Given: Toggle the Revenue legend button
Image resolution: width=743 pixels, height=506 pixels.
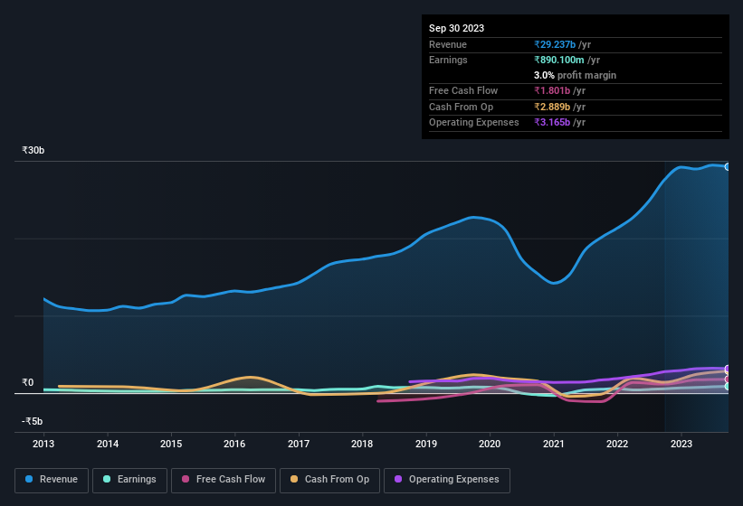Looking at the screenshot, I should point(52,480).
